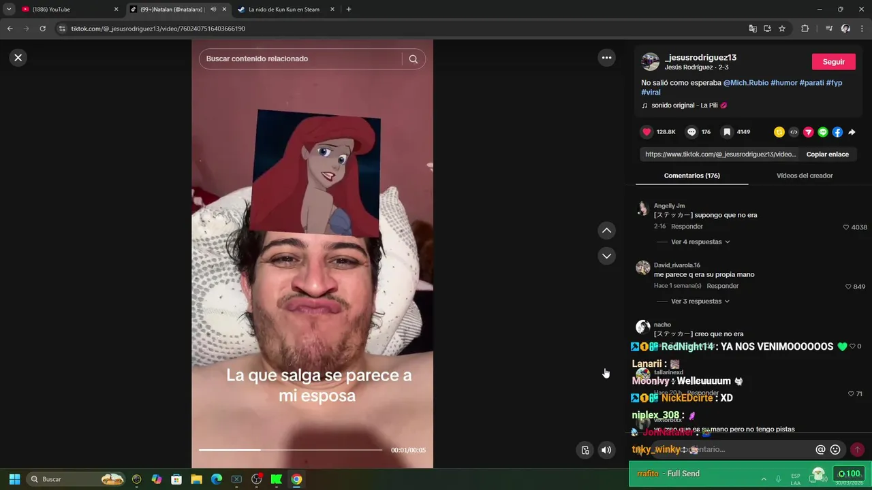872x490 pixels.
Task: Reply to Angelly Jm's comment
Action: tap(687, 227)
